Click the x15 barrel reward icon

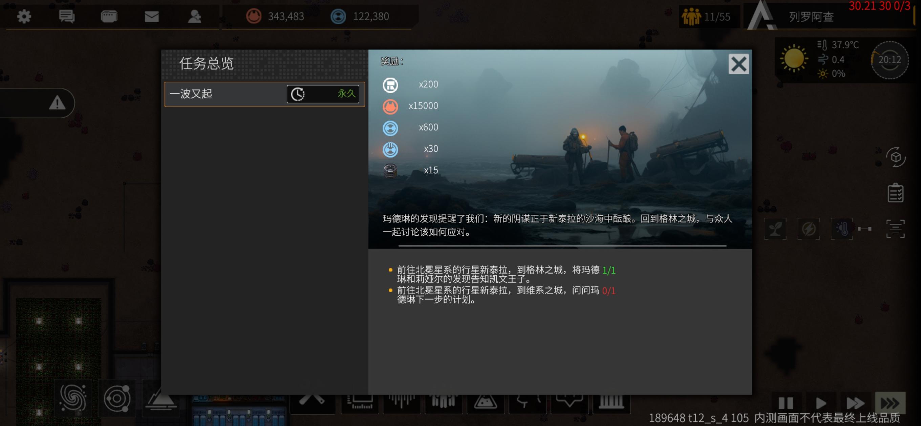390,171
